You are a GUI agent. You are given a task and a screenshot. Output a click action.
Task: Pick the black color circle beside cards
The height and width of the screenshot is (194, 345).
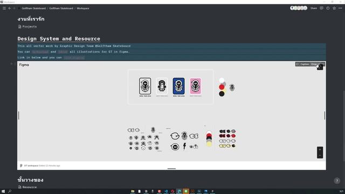point(222,94)
